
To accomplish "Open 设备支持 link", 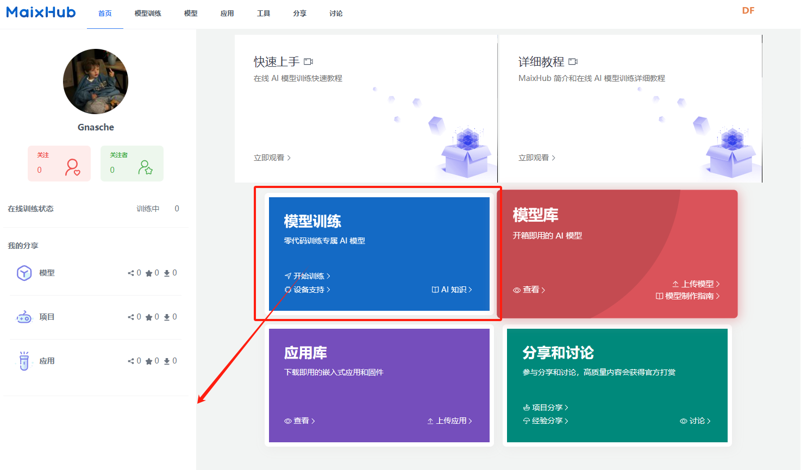I will (307, 290).
